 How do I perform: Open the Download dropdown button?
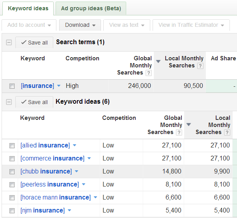pyautogui.click(x=80, y=25)
